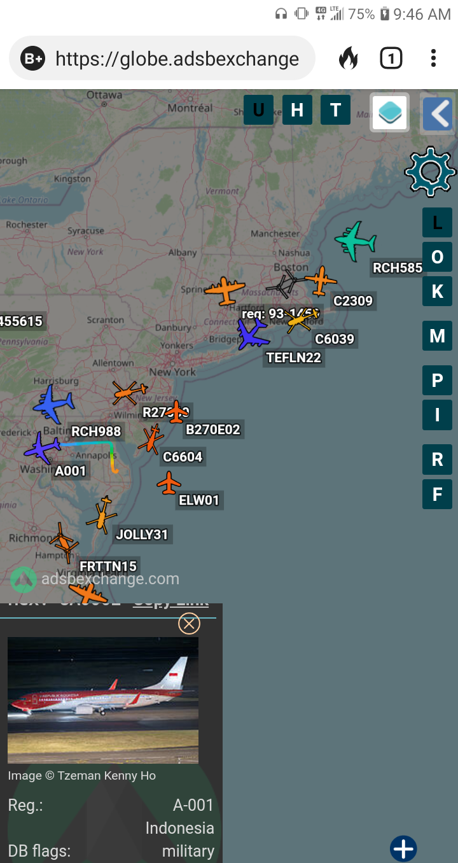Click the photo credit Tzeman Kenny Ho

coord(81,776)
